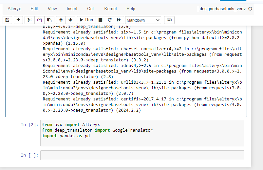Open the Edit menu
Screen dimensions: 263x170
(x=34, y=9)
